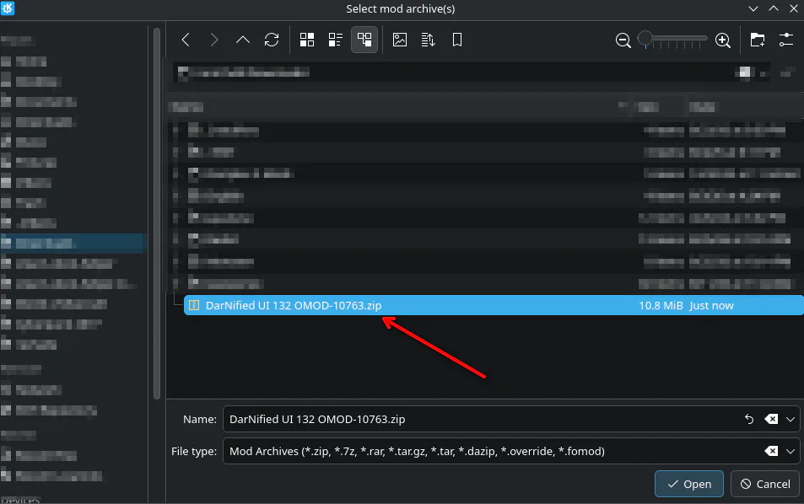Switch to compact list view
This screenshot has height=504, width=804.
tap(335, 40)
